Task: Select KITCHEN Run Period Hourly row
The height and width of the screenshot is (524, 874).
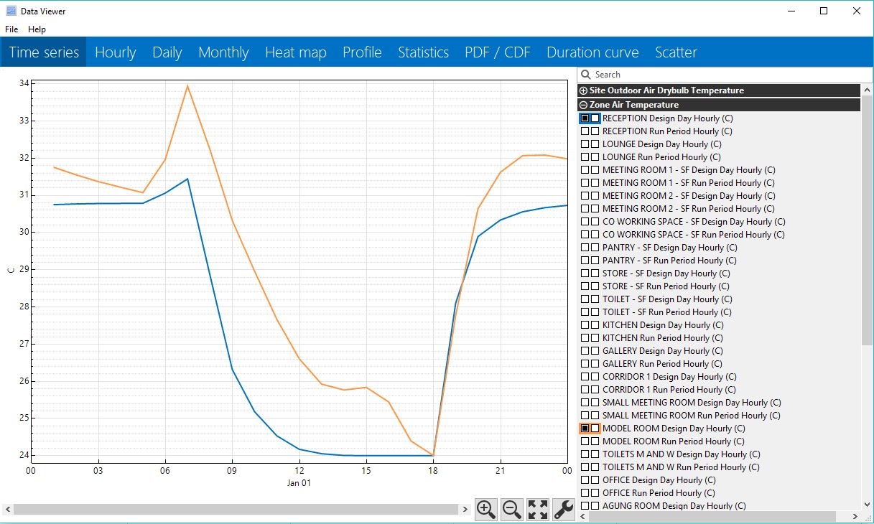Action: [719, 338]
